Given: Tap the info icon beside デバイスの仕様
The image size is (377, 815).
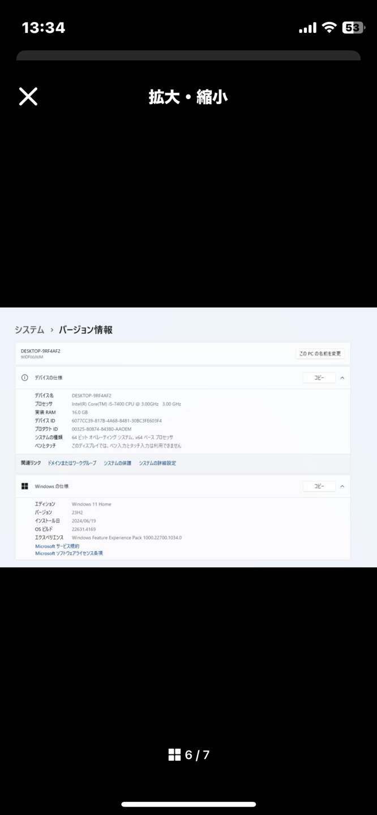Looking at the screenshot, I should coord(25,378).
